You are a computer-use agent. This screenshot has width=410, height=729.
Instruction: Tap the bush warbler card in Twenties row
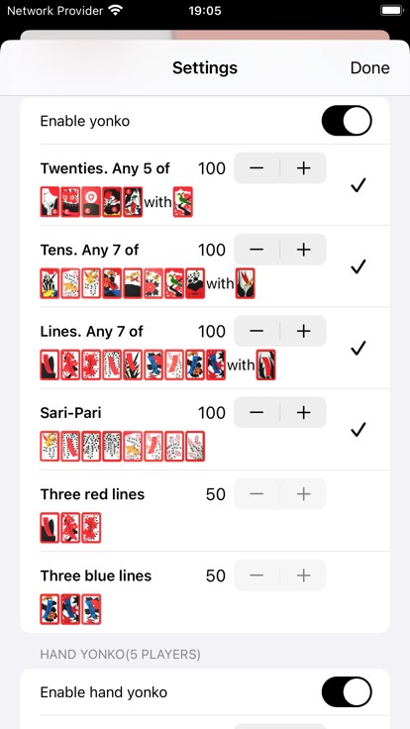point(182,202)
